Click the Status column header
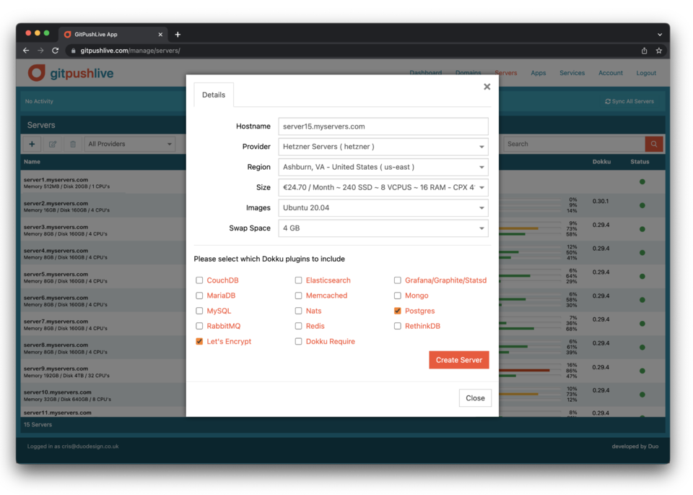 click(640, 162)
